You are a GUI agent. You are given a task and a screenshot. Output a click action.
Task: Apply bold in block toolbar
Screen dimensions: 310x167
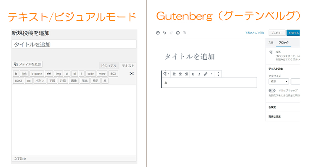coord(193,74)
